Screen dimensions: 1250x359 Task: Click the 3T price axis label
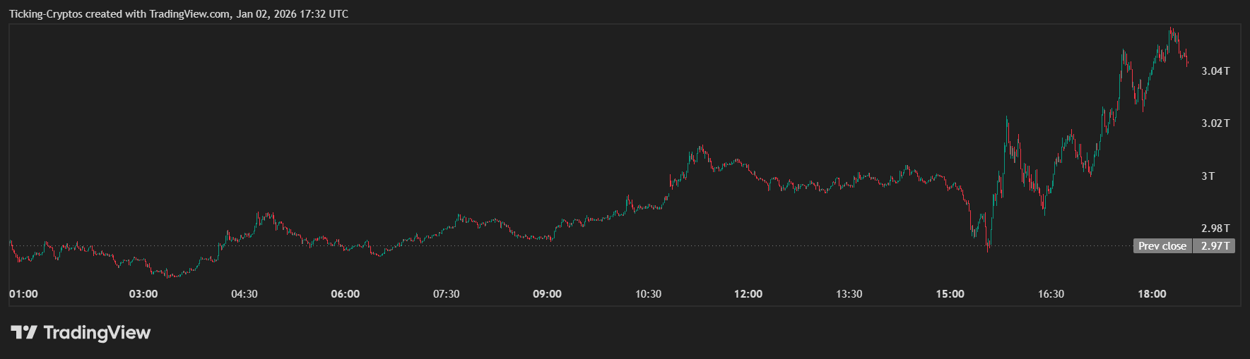coord(1208,176)
